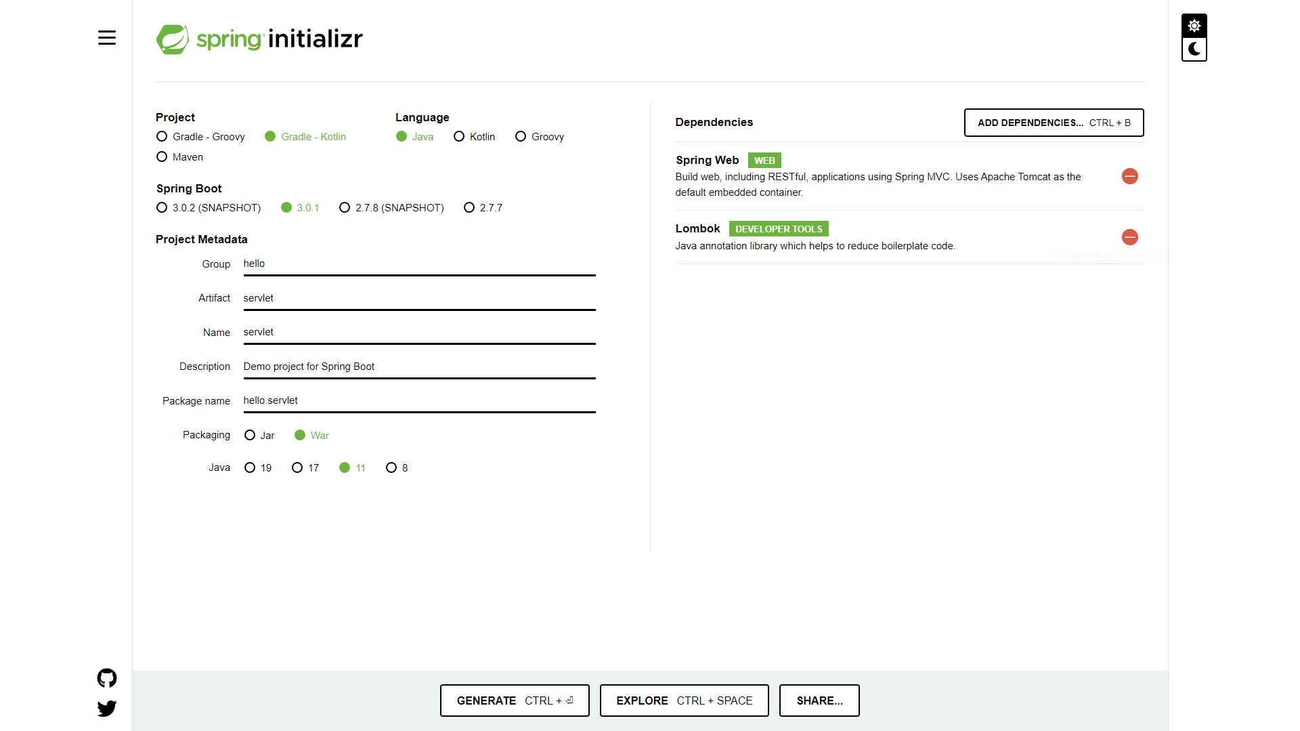Select Spring Boot 2.7.7
Viewport: 1300px width, 731px height.
(483, 208)
